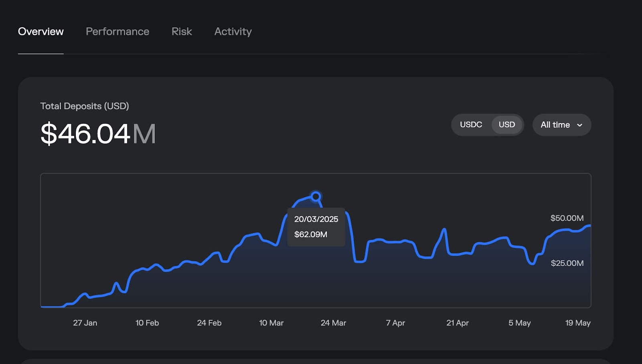Click the highlighted chart data point marker
642x364 pixels.
(316, 196)
